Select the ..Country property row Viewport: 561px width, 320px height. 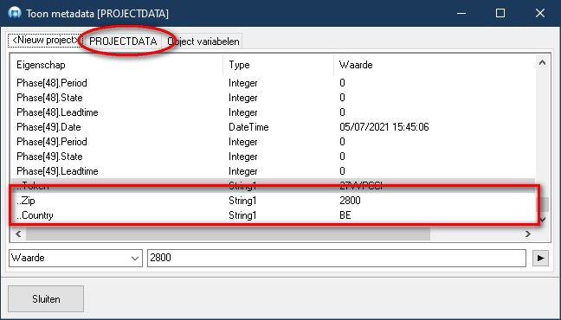[x=274, y=215]
